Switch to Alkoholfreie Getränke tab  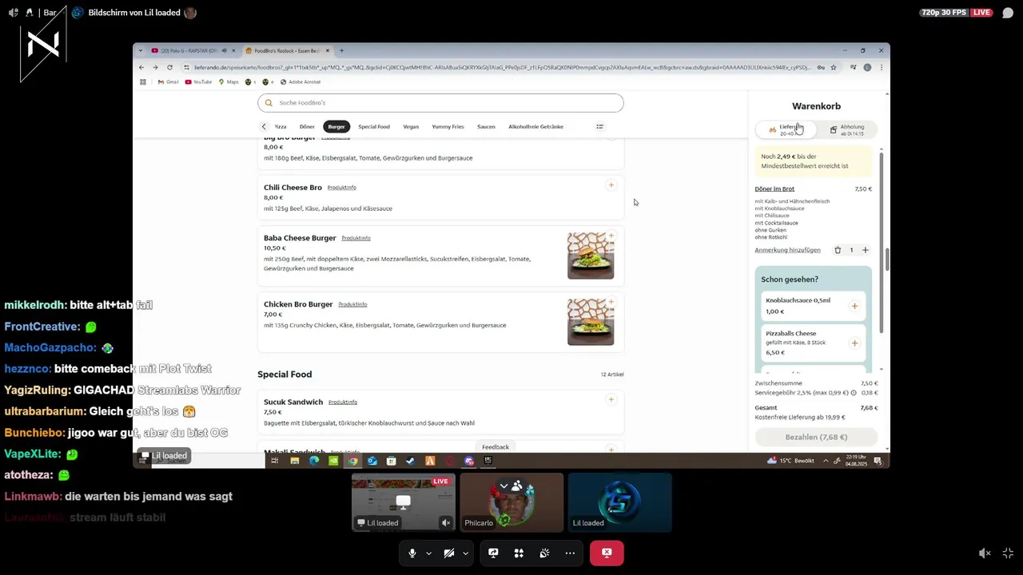[535, 126]
